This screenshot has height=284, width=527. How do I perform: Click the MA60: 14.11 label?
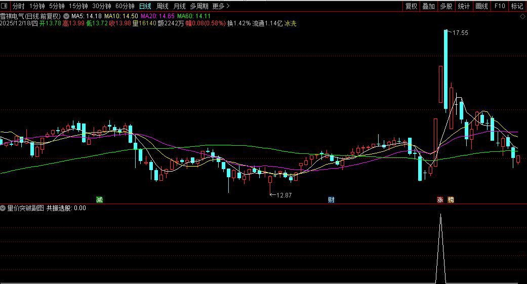(194, 16)
